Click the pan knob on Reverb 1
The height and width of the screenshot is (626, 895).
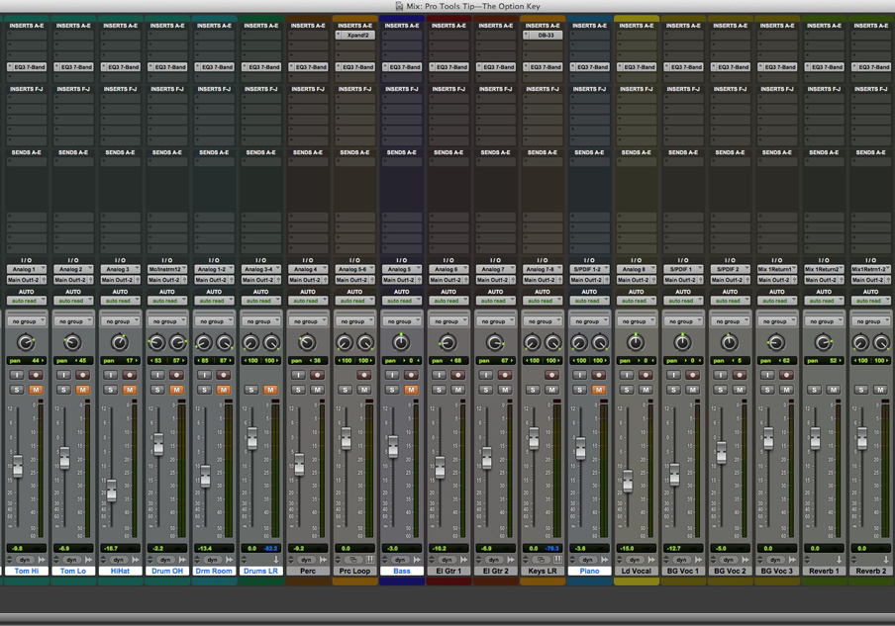tap(823, 343)
